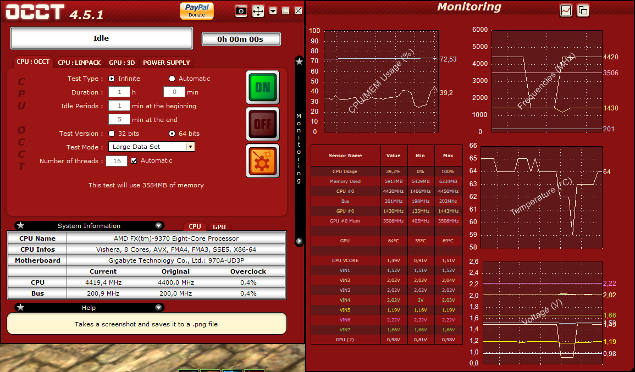635x372 pixels.
Task: Open test settings gear icon
Action: [x=263, y=160]
